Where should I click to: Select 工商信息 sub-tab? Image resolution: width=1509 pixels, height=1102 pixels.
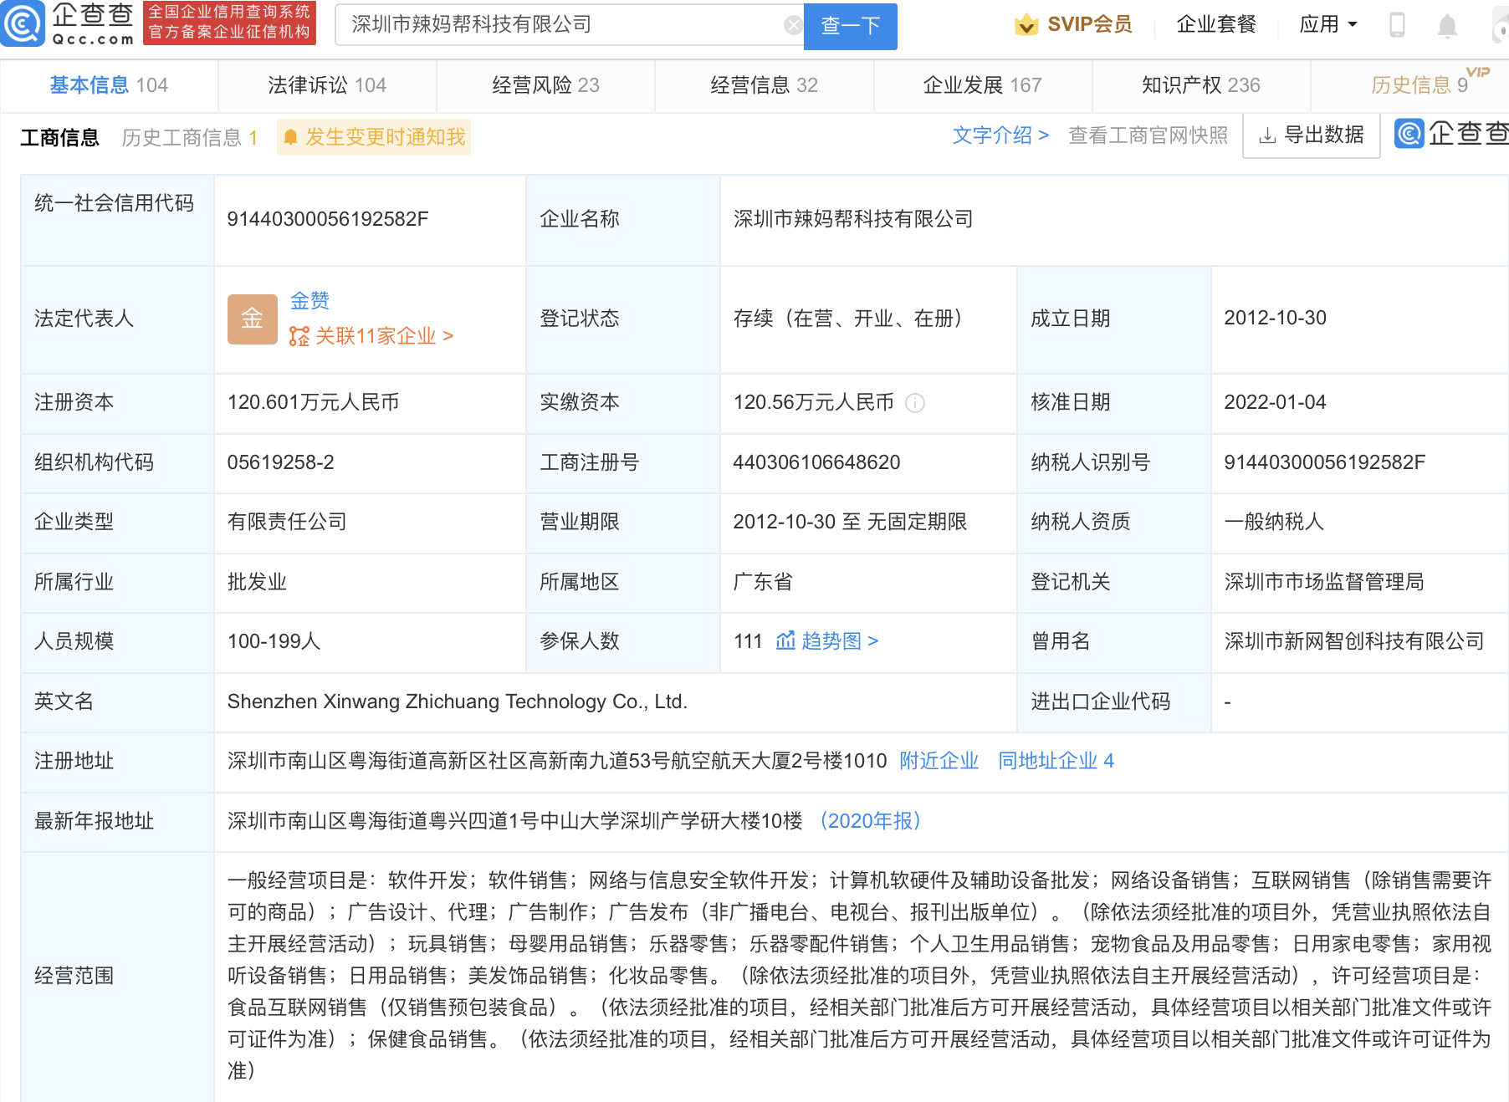pos(59,137)
